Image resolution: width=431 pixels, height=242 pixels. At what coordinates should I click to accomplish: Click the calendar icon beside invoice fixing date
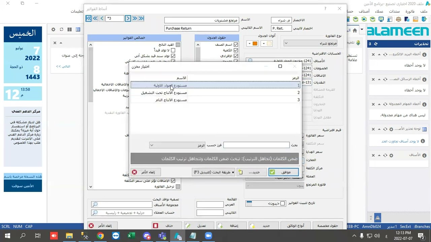pyautogui.click(x=249, y=203)
